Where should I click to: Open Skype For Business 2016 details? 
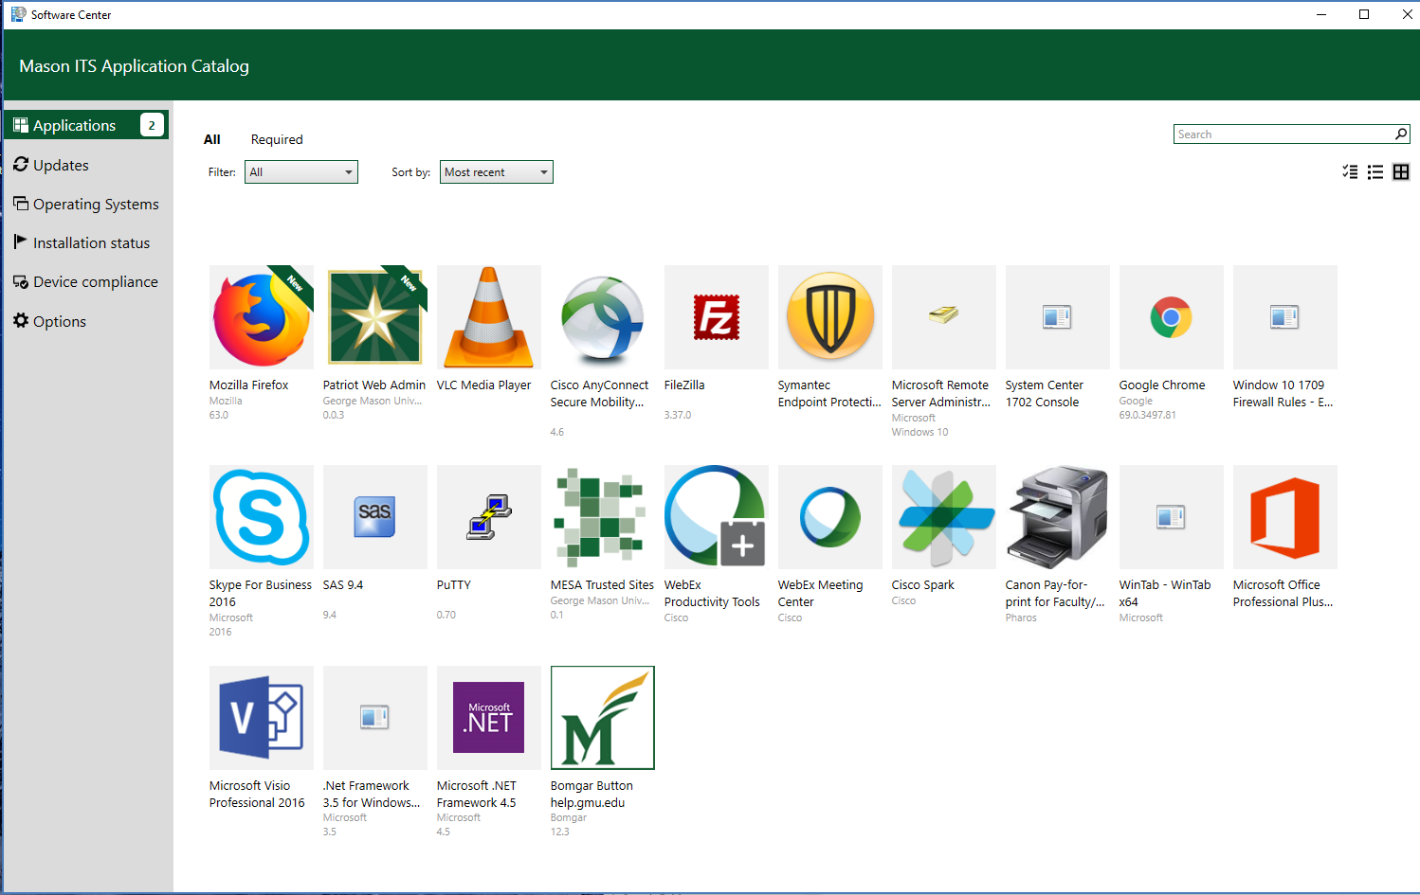click(261, 517)
